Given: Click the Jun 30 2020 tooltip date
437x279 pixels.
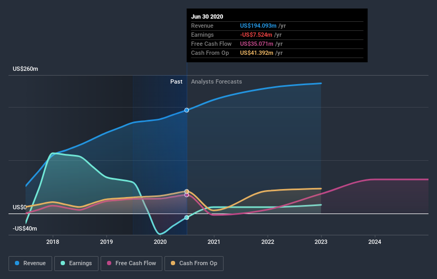Looking at the screenshot, I should (x=207, y=17).
